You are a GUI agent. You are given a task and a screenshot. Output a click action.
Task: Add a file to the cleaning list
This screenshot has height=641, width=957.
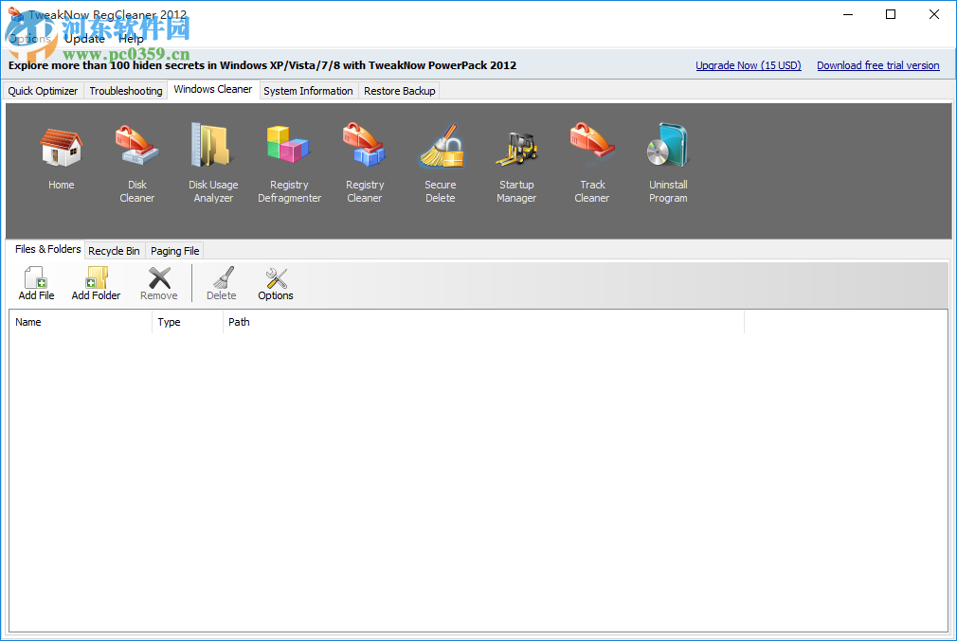tap(35, 282)
